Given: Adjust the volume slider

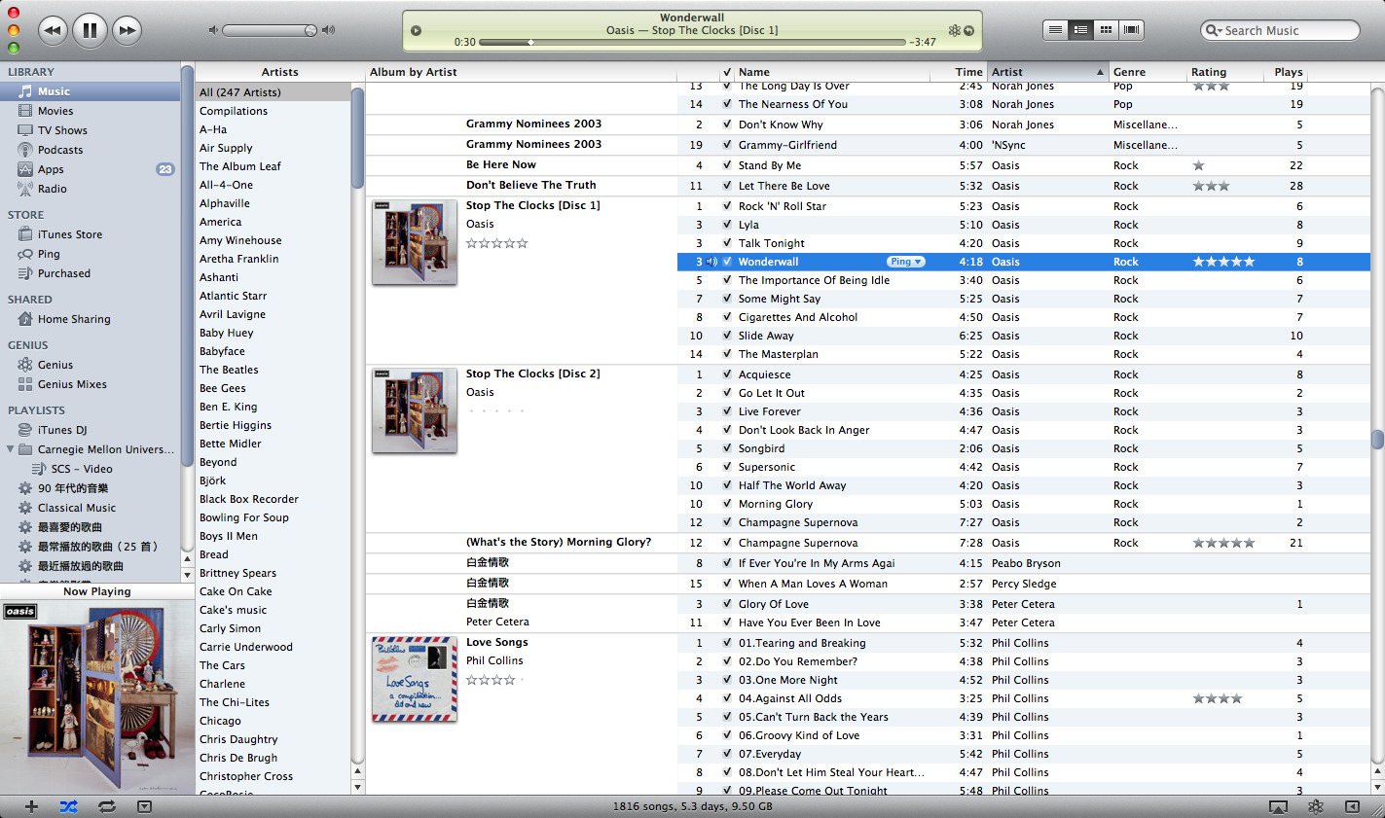Looking at the screenshot, I should pos(270,30).
